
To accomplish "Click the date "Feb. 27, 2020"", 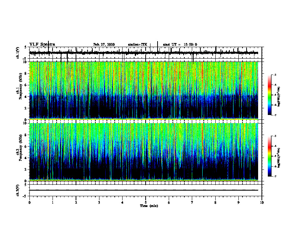I will [104, 45].
